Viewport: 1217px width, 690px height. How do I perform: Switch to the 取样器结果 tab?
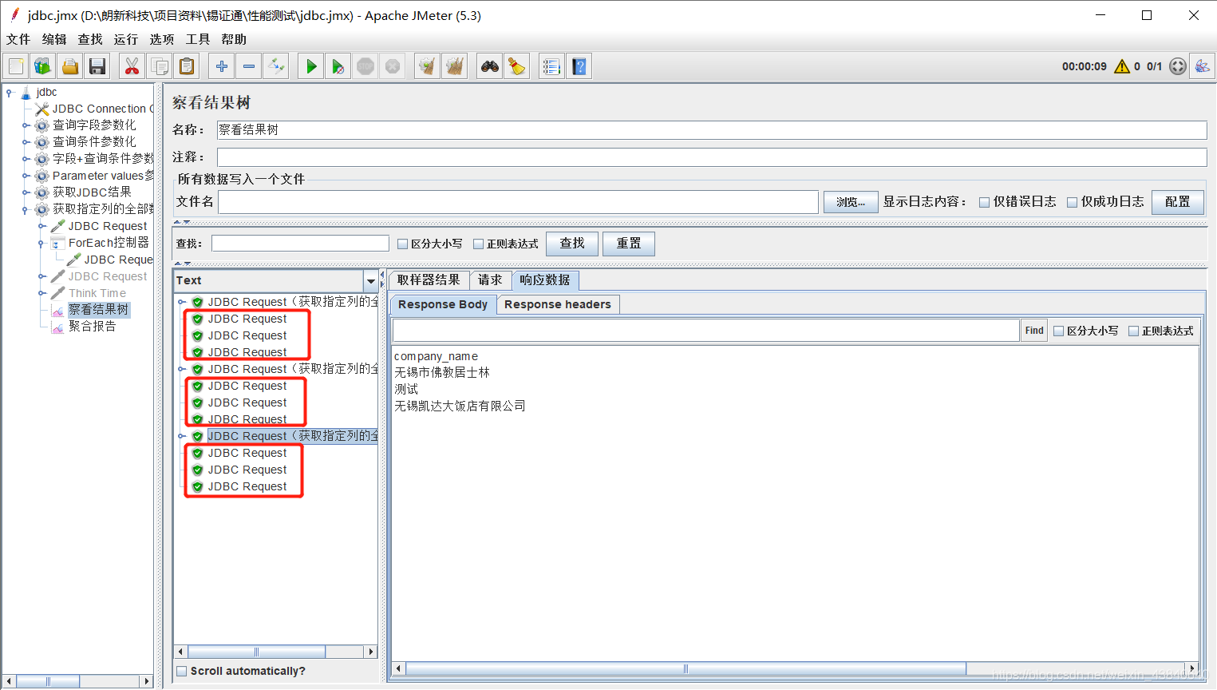(429, 280)
